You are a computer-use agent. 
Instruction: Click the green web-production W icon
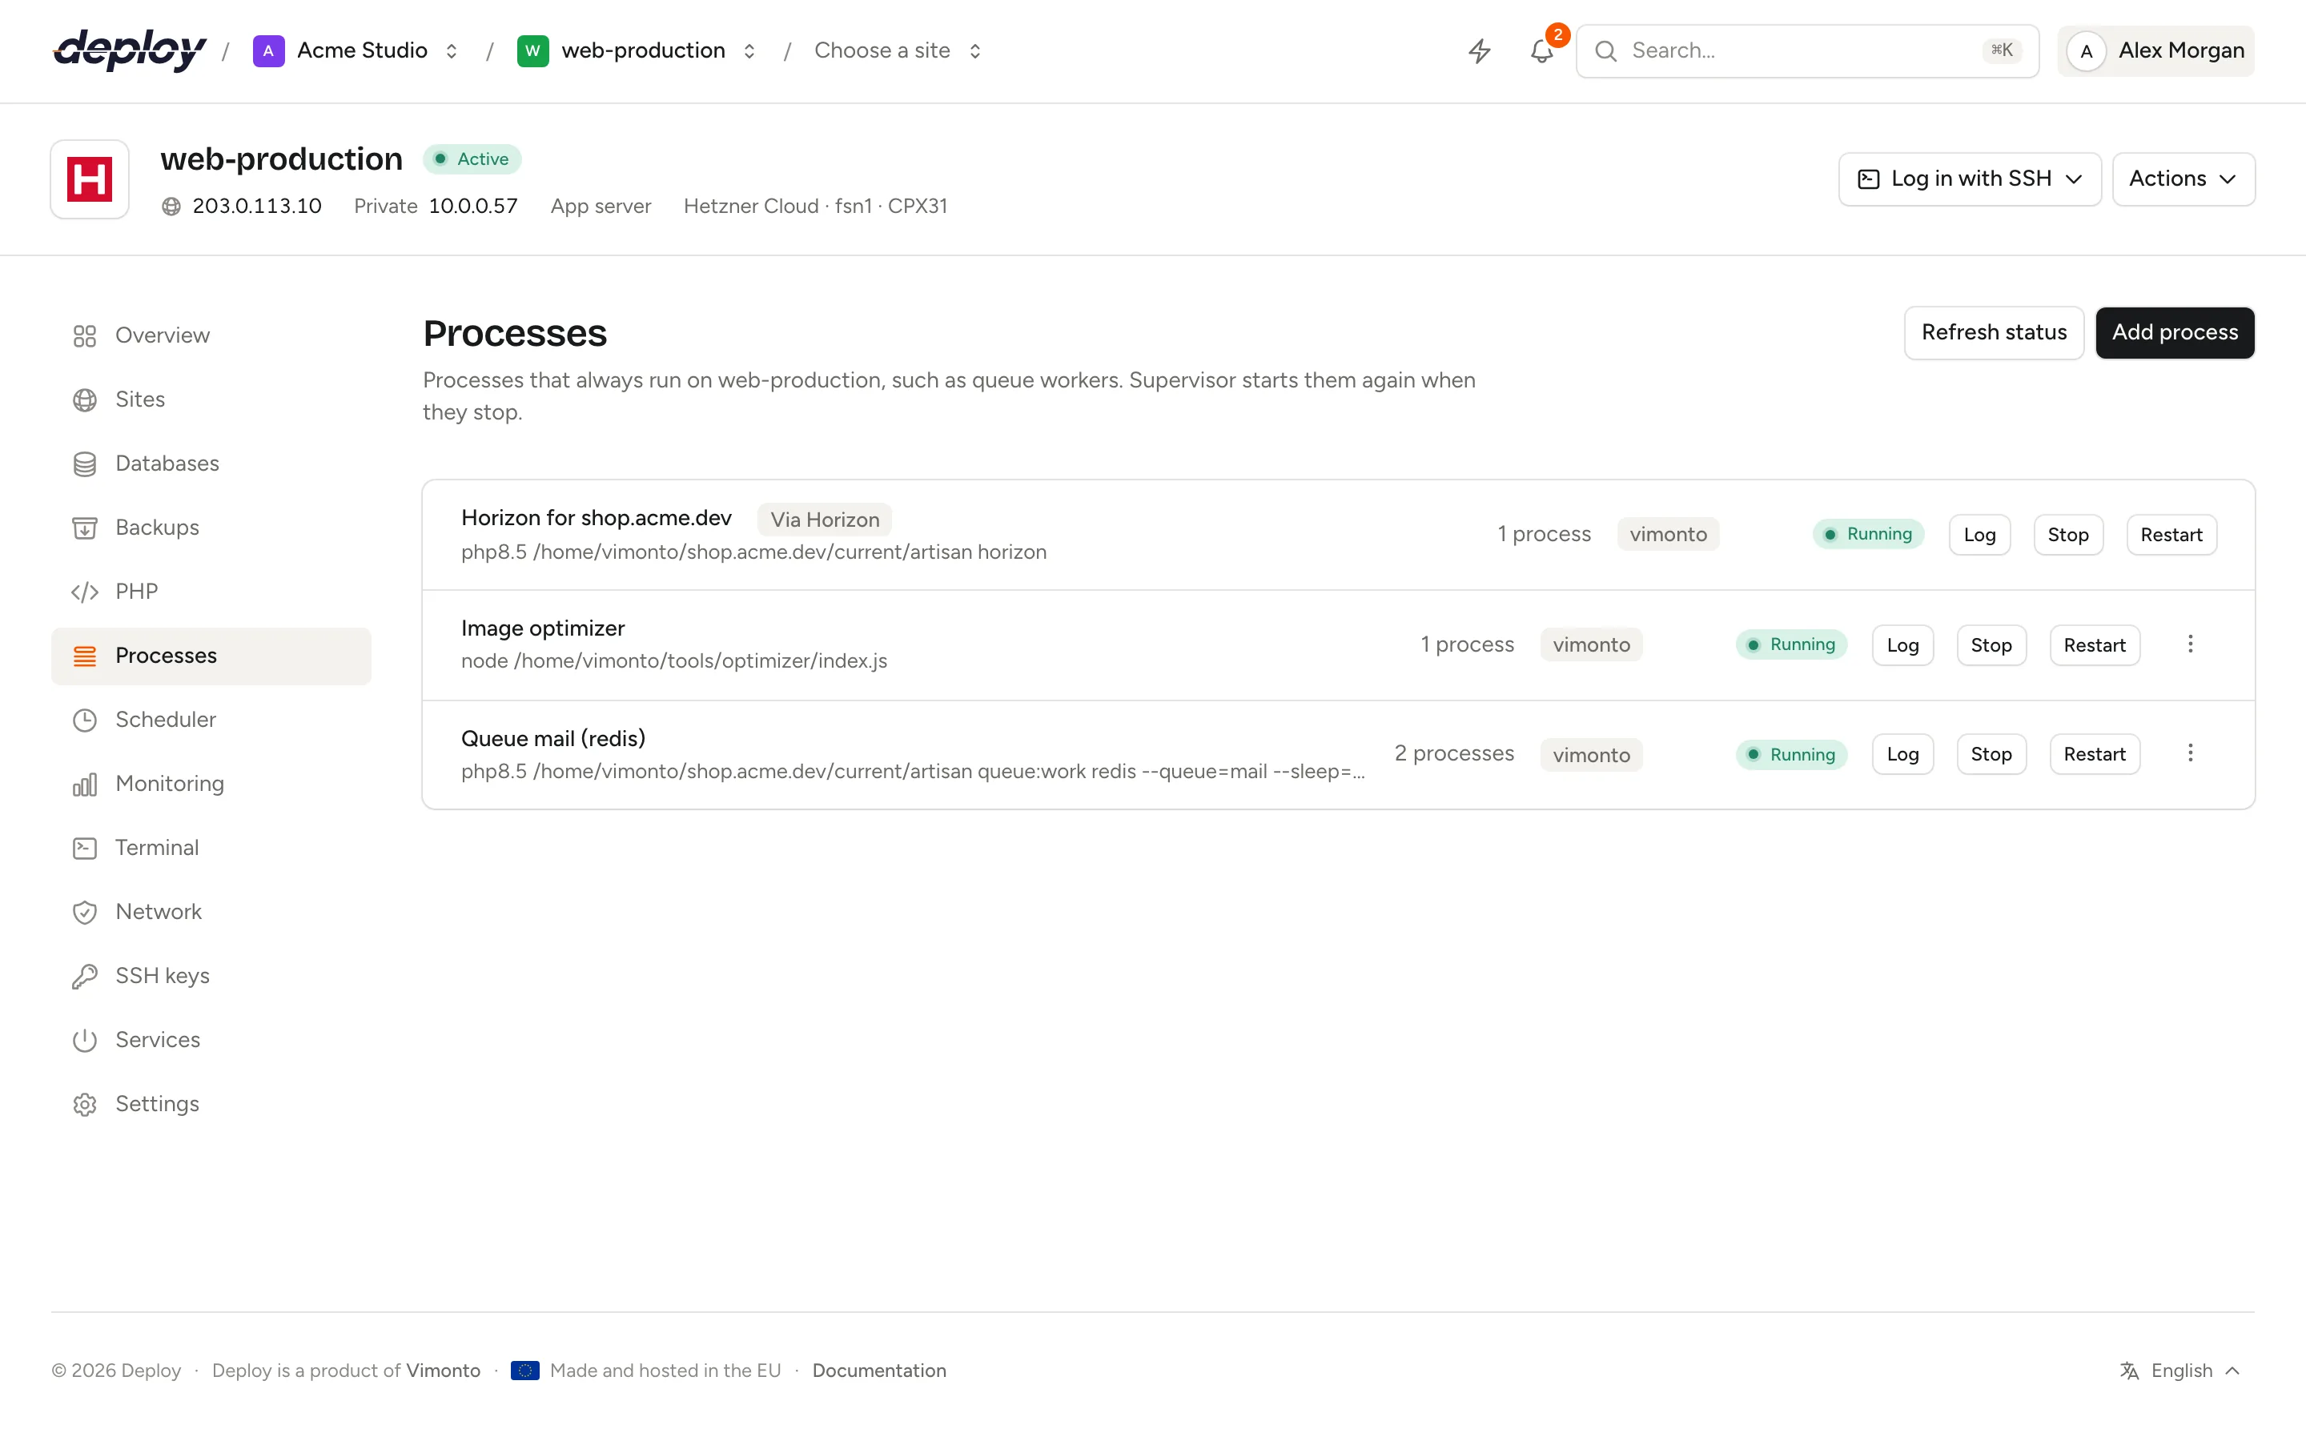click(x=532, y=50)
